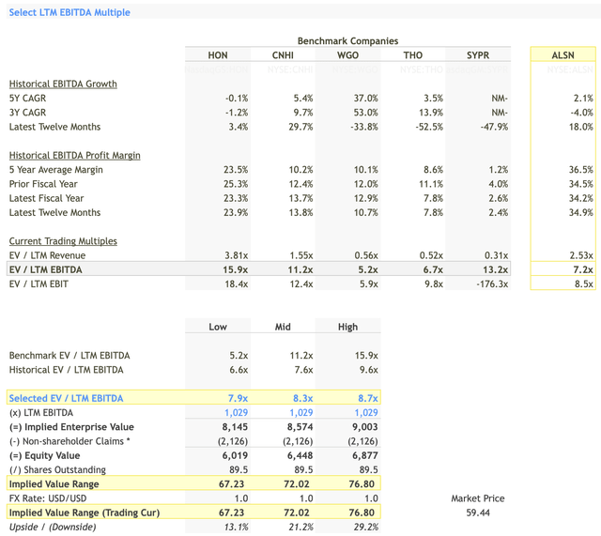Image resolution: width=601 pixels, height=536 pixels.
Task: Click the Non-shareholder Claims row label
Action: click(x=69, y=441)
